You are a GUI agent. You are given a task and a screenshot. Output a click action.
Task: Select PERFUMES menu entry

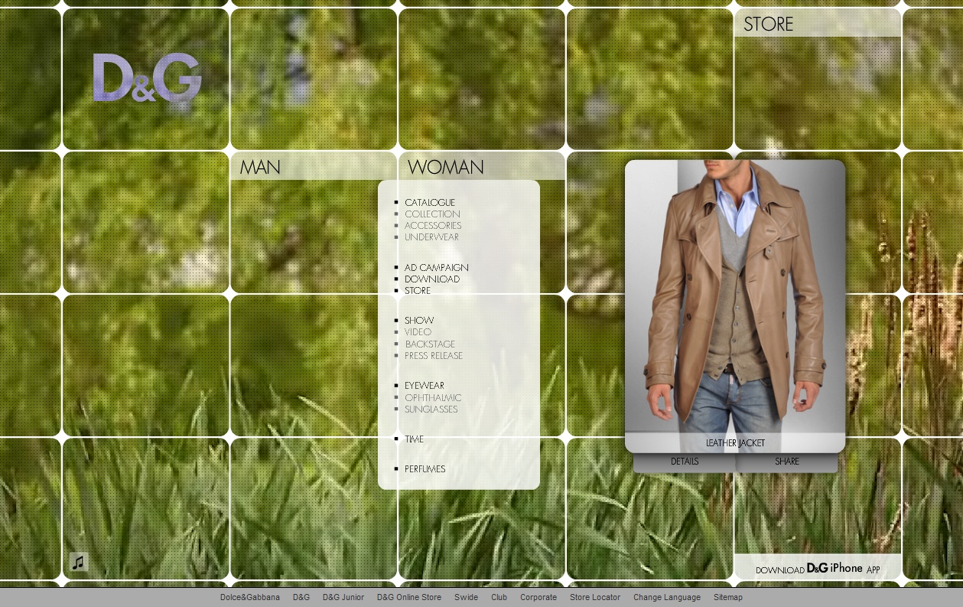pos(425,469)
